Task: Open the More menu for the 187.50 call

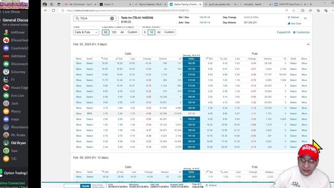Action: (79, 114)
